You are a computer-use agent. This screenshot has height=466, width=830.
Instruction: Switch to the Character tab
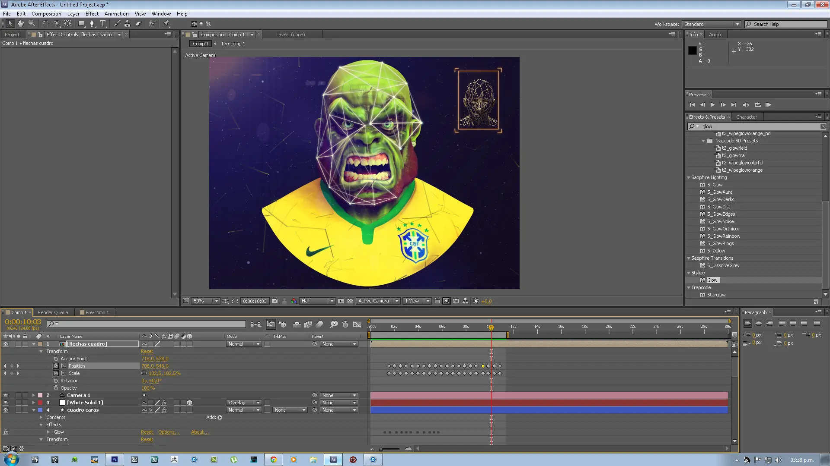click(747, 117)
